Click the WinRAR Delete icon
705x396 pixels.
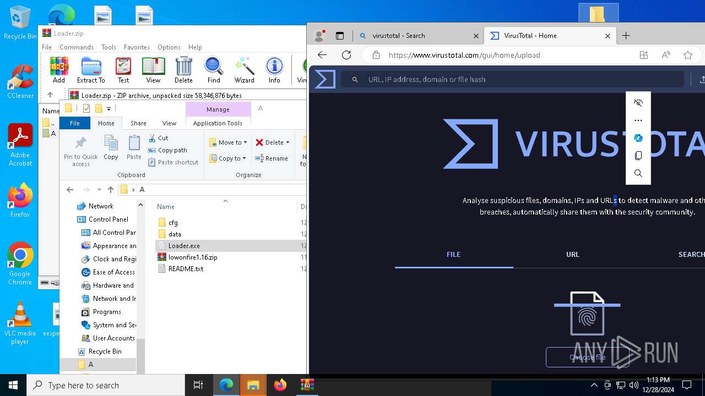point(183,70)
